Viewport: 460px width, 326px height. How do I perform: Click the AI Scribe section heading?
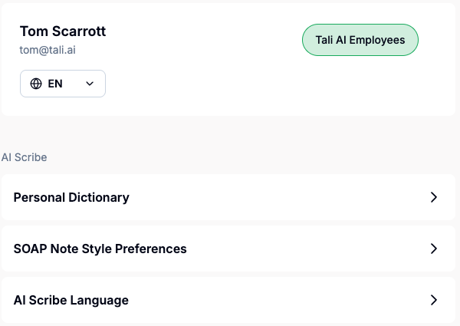click(25, 157)
